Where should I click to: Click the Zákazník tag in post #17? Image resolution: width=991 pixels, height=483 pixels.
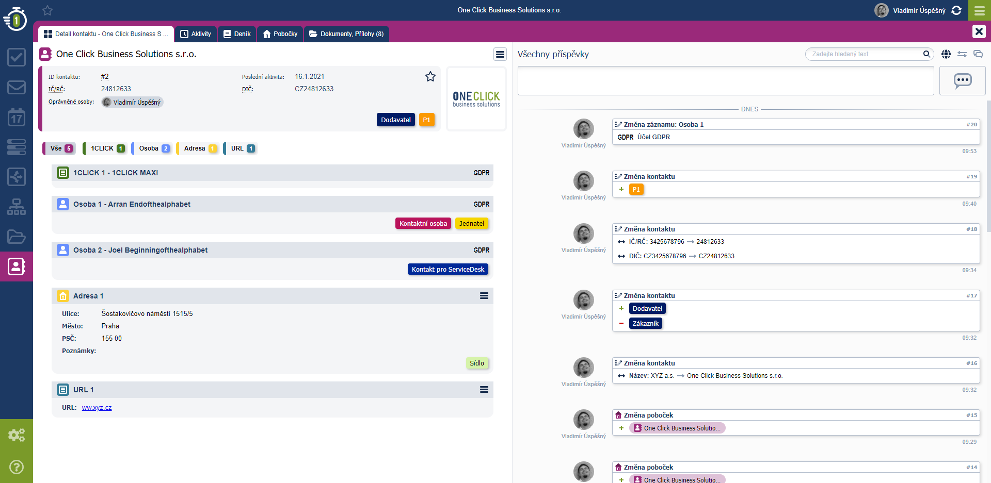(x=646, y=323)
